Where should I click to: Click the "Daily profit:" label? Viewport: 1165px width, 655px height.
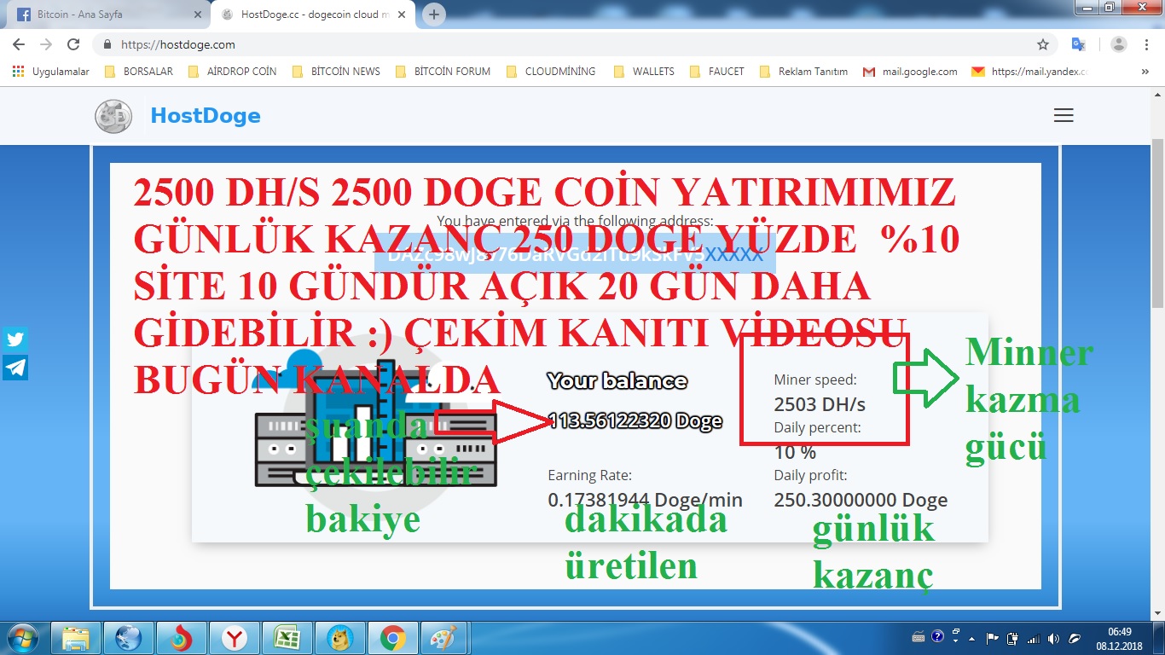point(810,475)
